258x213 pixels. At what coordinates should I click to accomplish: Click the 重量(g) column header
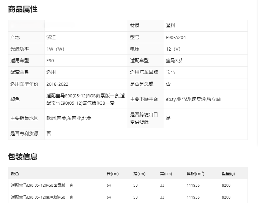pyautogui.click(x=228, y=174)
